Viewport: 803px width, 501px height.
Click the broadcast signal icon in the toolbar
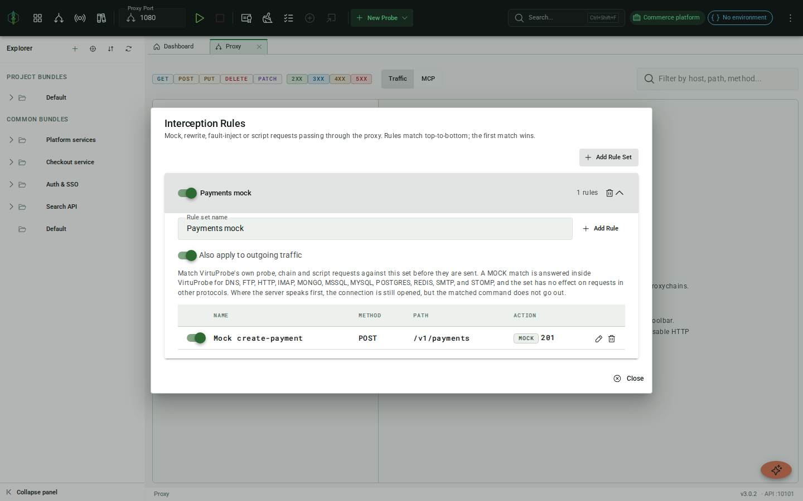(x=80, y=18)
